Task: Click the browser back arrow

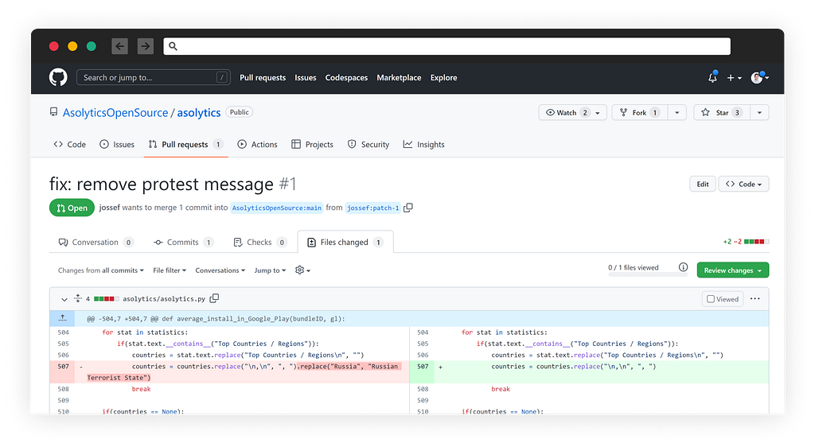Action: coord(119,46)
